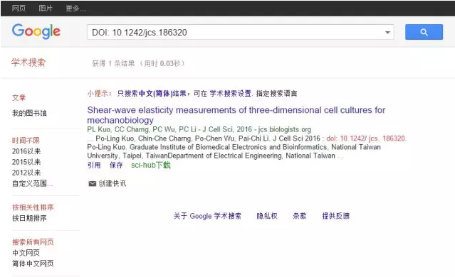Filter results to 2016以来
Screen dimensions: 455x277
[26, 151]
